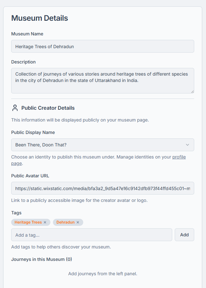Select the Dehradun tag chip
Screen dimensions: 206x288
click(65, 222)
